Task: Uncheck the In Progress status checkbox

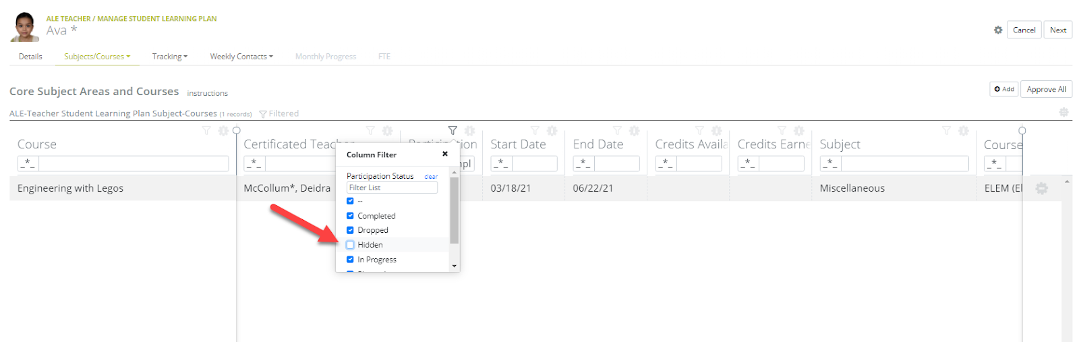Action: [350, 260]
